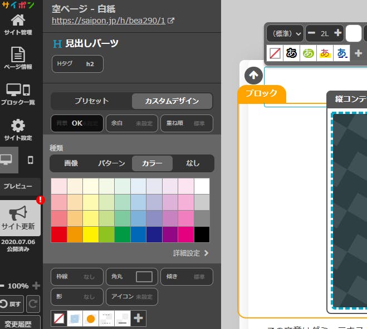Switch to desktop view mode
The width and height of the screenshot is (367, 329).
(x=7, y=160)
